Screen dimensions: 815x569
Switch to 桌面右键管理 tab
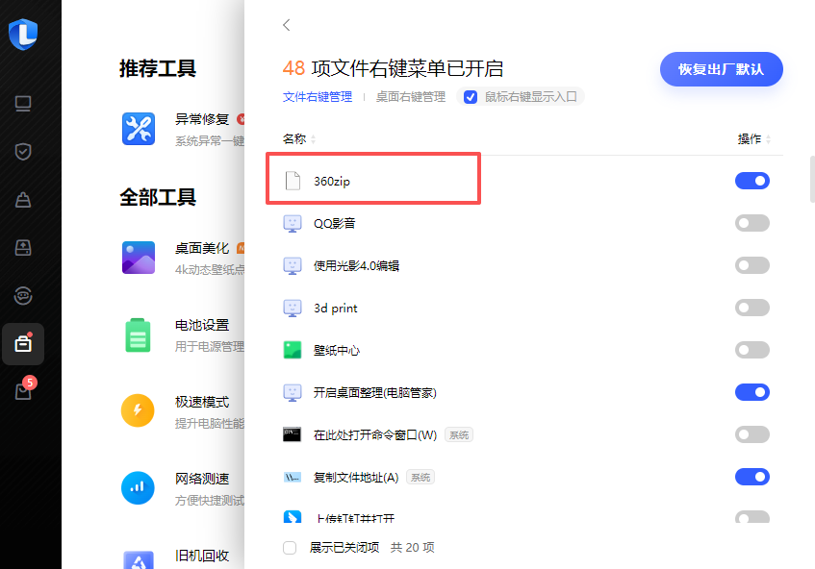(410, 97)
